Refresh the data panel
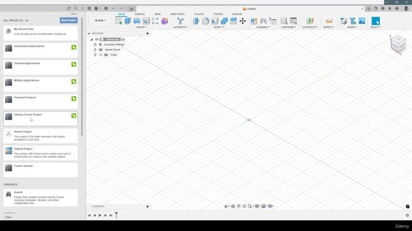The width and height of the screenshot is (412, 231). (69, 8)
